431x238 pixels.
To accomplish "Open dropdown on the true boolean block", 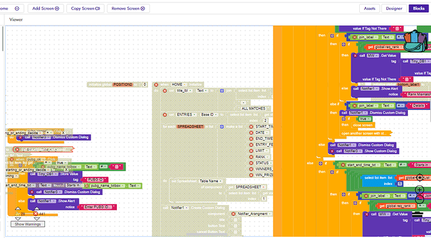I will (365, 119).
